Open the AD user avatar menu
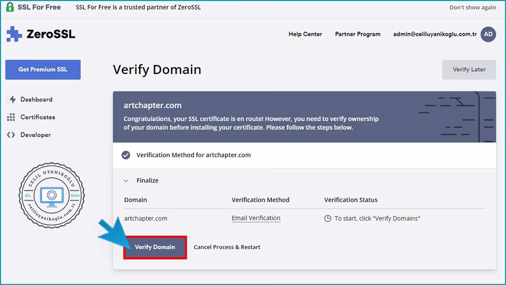 [x=488, y=34]
